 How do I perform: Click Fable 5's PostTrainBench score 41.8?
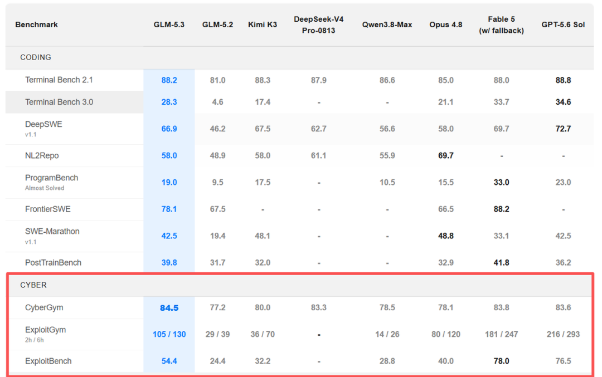click(502, 263)
